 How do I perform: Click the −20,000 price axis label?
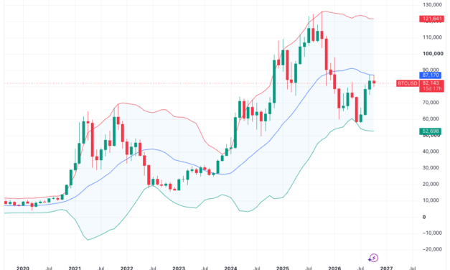[x=432, y=249]
